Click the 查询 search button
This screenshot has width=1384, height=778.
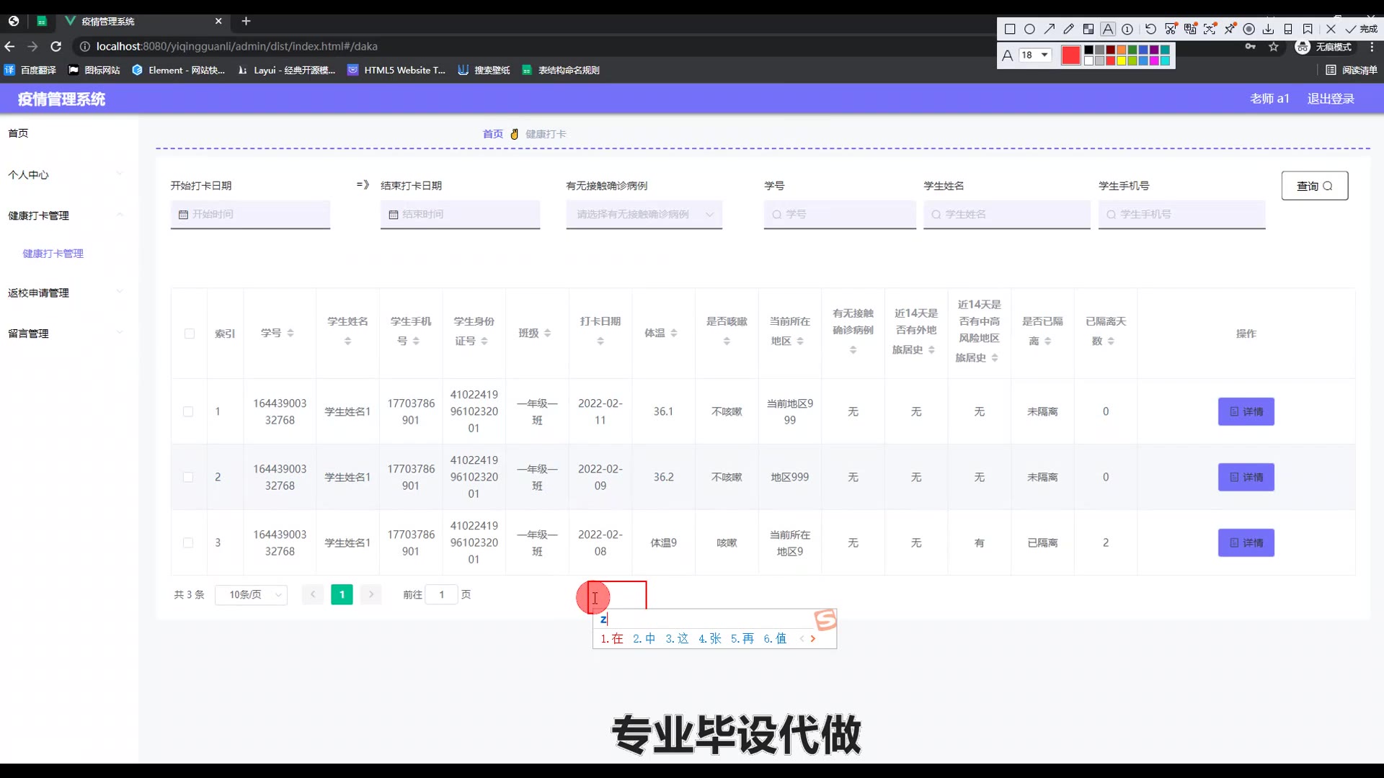(x=1315, y=186)
